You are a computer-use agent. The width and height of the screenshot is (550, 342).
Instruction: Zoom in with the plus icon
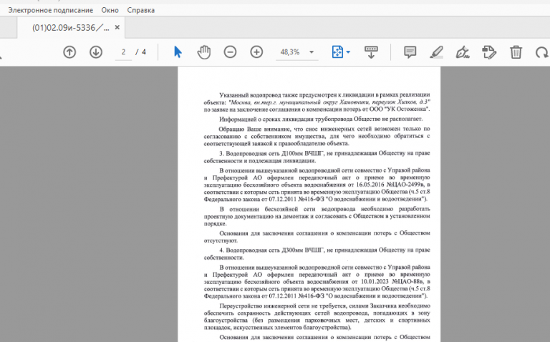click(256, 52)
